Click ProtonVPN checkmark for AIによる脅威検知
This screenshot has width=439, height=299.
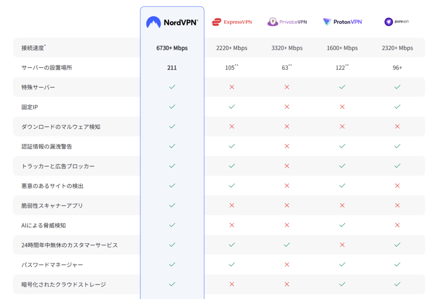pyautogui.click(x=342, y=225)
